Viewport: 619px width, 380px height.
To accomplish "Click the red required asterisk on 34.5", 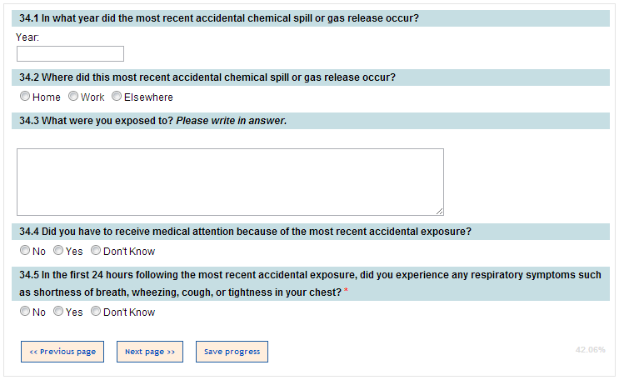I will (x=346, y=292).
